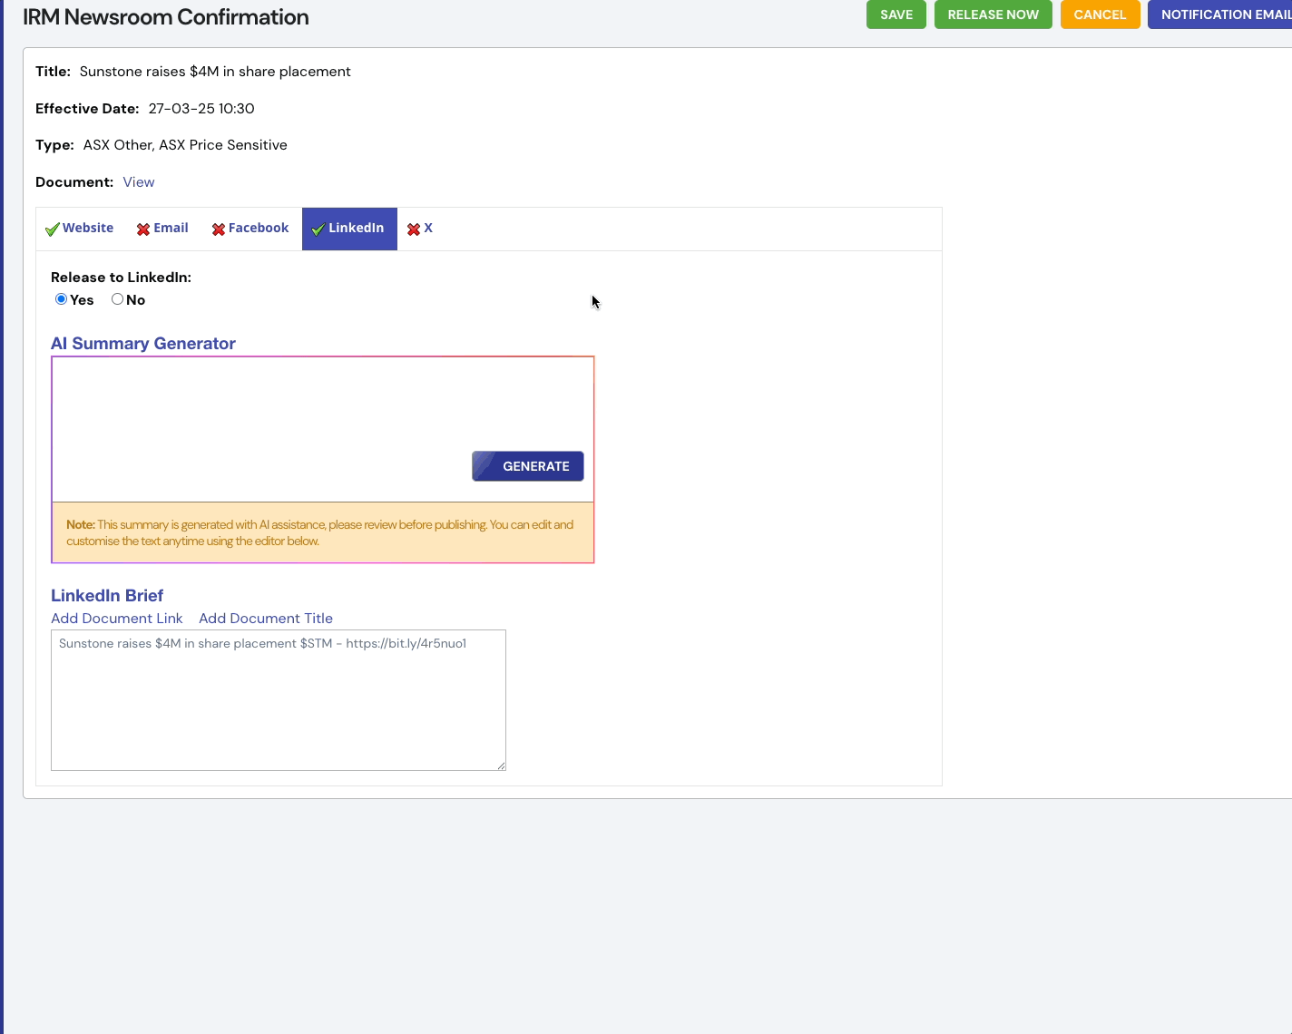Click Add Document Link

tap(116, 618)
